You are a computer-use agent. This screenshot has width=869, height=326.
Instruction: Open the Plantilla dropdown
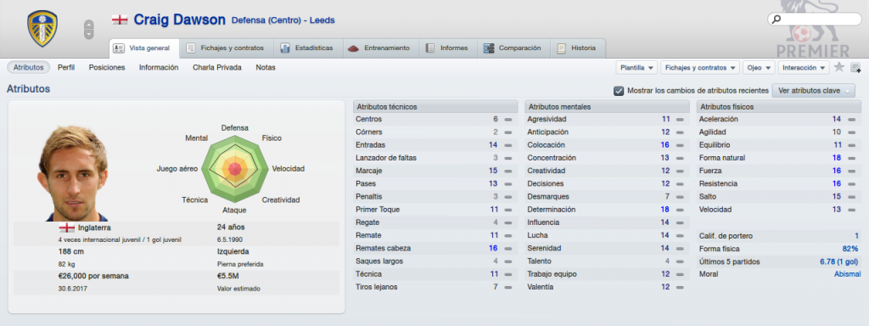point(636,68)
